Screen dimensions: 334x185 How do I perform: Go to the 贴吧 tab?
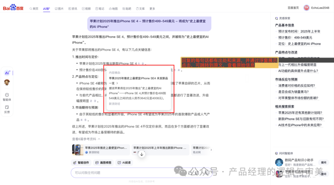click(x=127, y=9)
